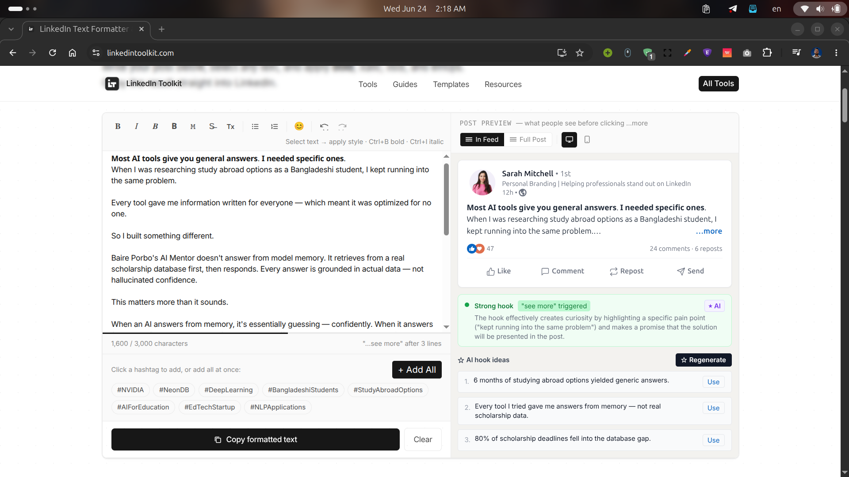This screenshot has width=849, height=477.
Task: Open the browser tab search dropdown
Action: [11, 29]
